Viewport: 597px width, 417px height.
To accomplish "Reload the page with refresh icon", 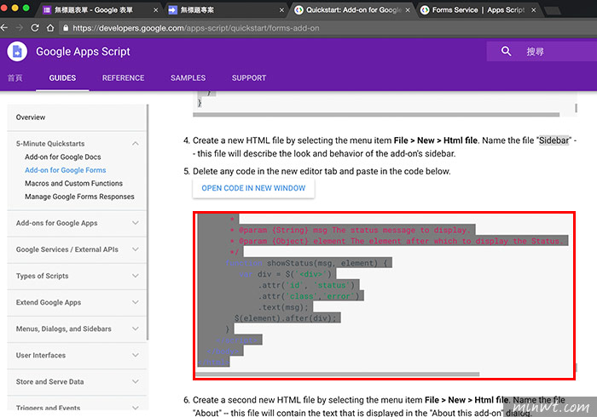I will (x=35, y=28).
